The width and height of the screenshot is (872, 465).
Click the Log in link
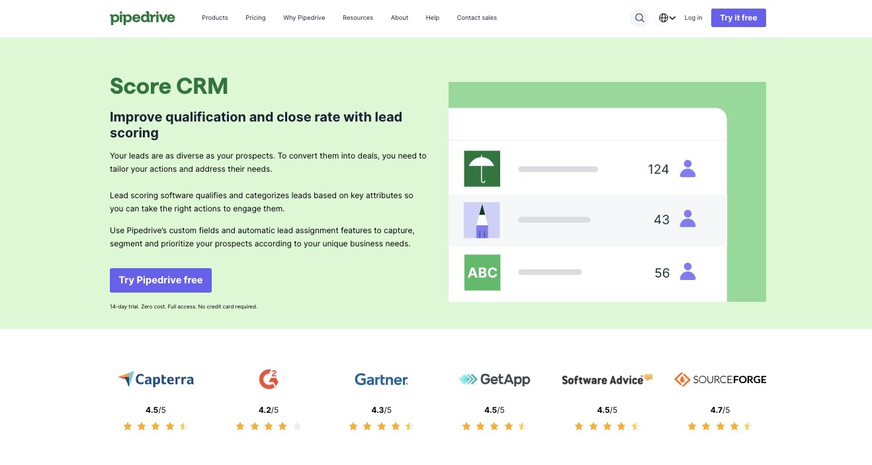tap(693, 18)
